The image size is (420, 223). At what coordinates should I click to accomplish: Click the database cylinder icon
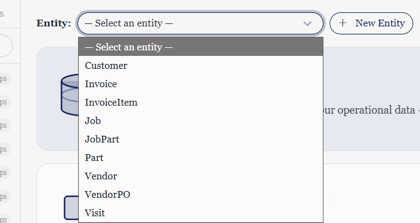[69, 95]
